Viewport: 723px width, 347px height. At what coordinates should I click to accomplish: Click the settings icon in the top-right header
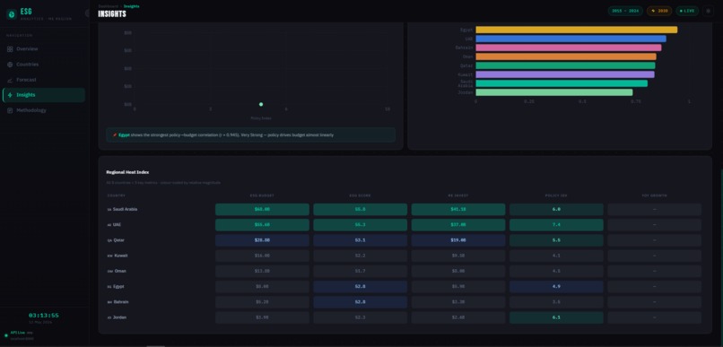(x=709, y=11)
